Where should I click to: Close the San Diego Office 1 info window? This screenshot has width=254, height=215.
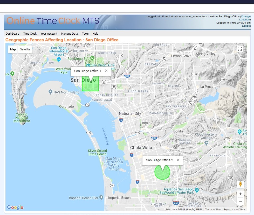tap(106, 71)
